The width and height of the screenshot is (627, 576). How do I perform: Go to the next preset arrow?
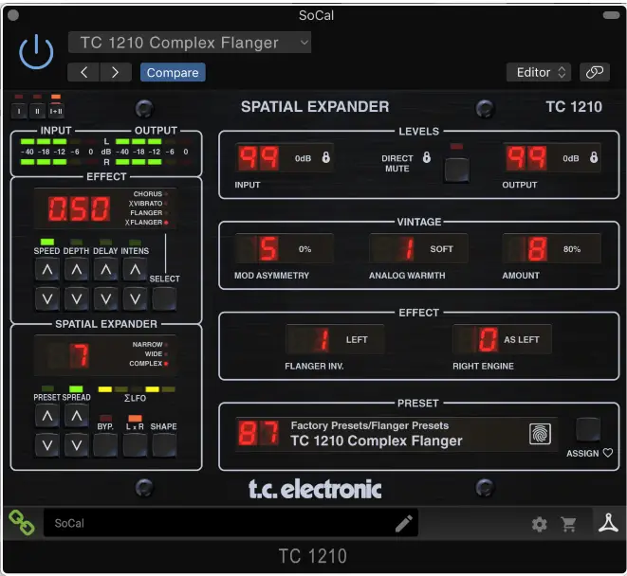(116, 72)
